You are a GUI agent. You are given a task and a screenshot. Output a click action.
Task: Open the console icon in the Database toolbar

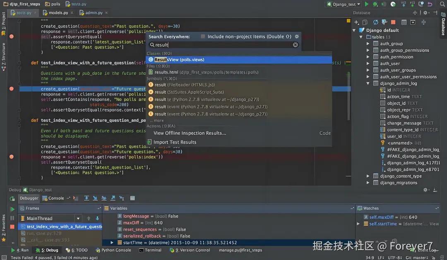pos(413,22)
